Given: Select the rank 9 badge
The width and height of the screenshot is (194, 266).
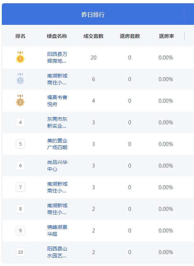Looking at the screenshot, I should (x=20, y=230).
